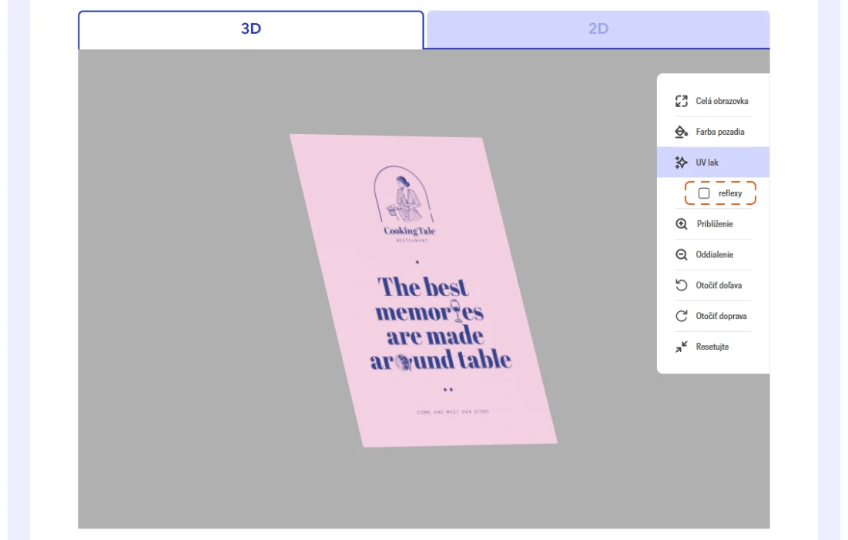The width and height of the screenshot is (848, 540).
Task: Click the collapse arrows icon beside Resetujte
Action: tap(681, 347)
